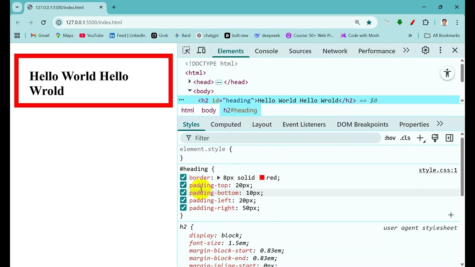Toggle the padding-bottom declaration checkbox
The image size is (475, 267).
tap(183, 192)
